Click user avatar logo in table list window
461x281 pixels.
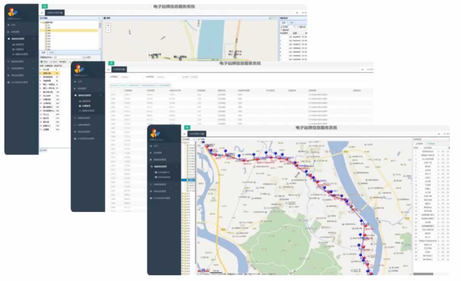pos(79,69)
